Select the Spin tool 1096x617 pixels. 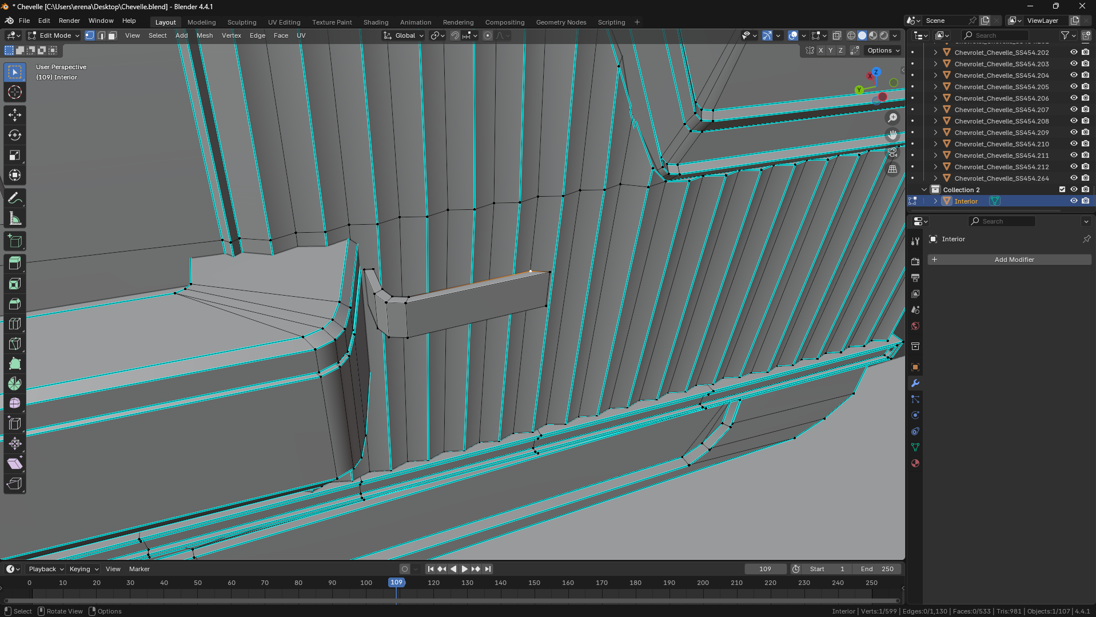[x=15, y=384]
